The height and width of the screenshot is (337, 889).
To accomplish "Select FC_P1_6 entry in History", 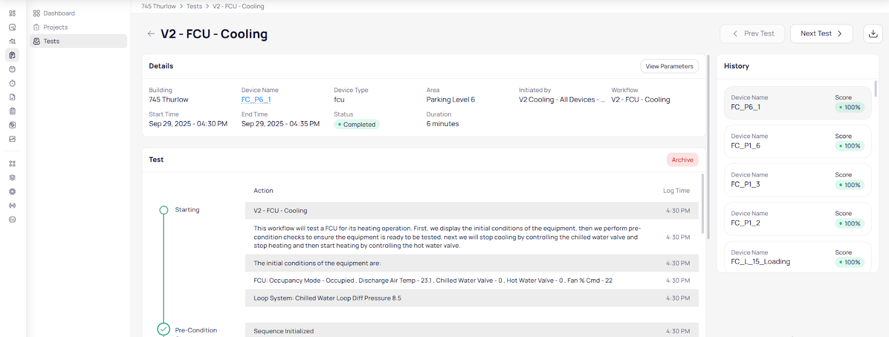I will point(797,141).
